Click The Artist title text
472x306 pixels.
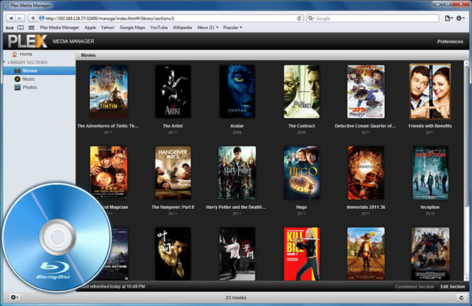[x=173, y=126]
